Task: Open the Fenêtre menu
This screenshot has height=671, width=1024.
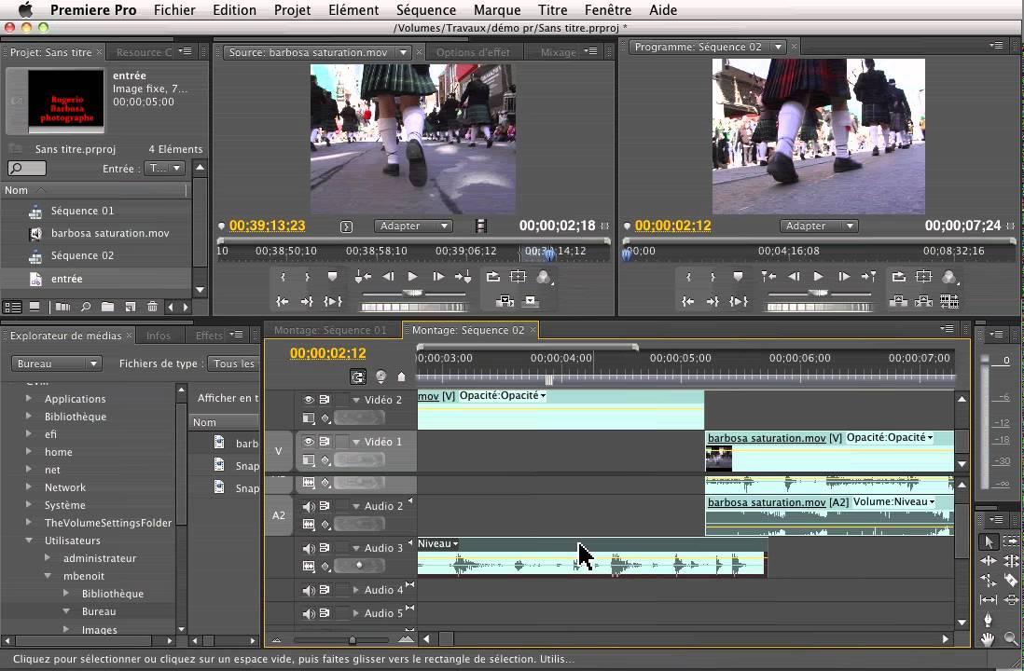Action: pyautogui.click(x=608, y=10)
